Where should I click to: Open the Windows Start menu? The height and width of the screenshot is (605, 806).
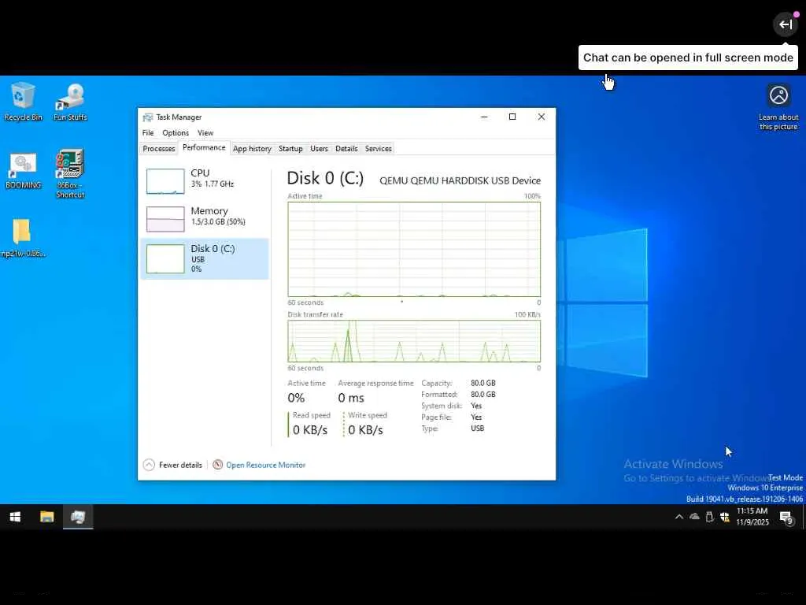pyautogui.click(x=15, y=517)
